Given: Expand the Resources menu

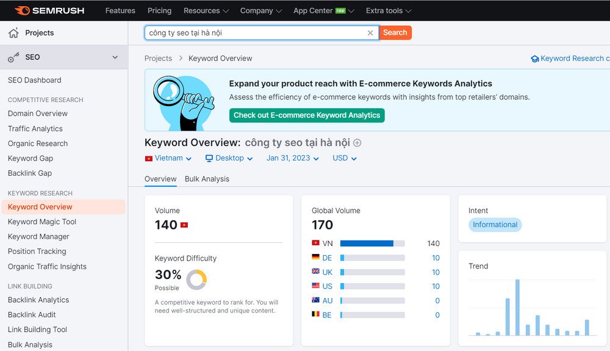Looking at the screenshot, I should [206, 10].
